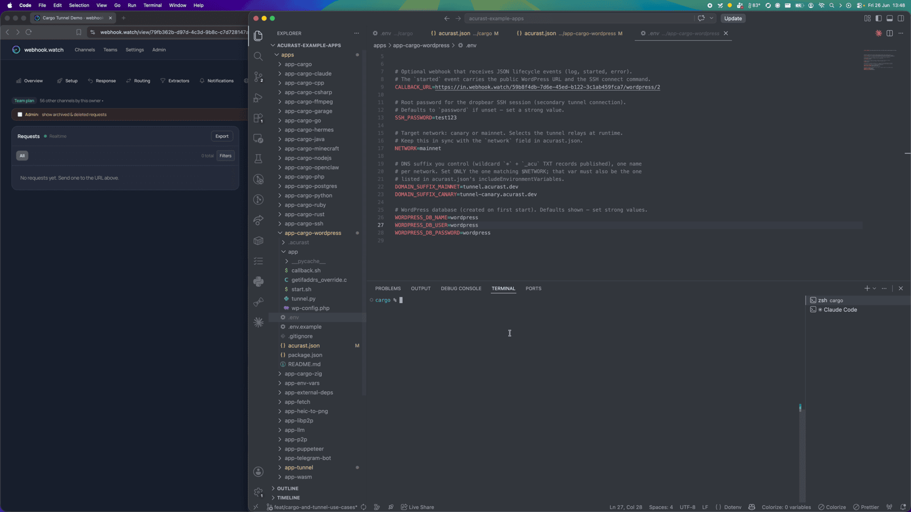Screen dimensions: 911x512
Task: Select Claude Code terminal in terminal list
Action: click(857, 310)
